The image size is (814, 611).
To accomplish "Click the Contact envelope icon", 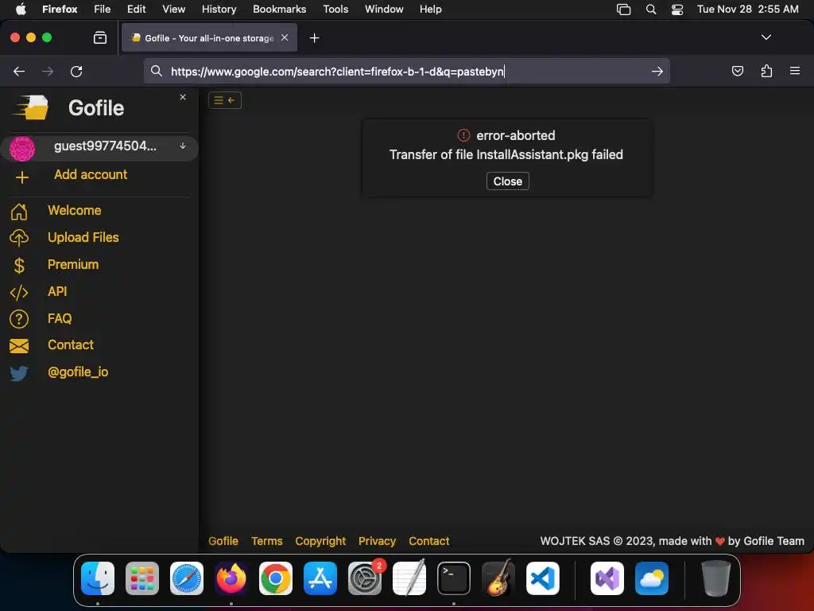I will 19,346.
